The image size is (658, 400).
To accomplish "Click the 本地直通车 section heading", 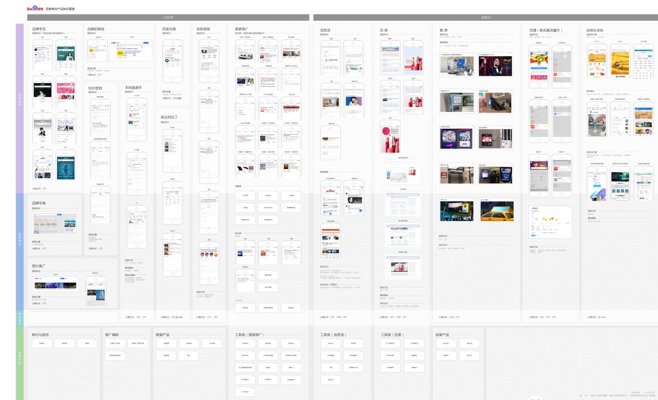I will (133, 88).
